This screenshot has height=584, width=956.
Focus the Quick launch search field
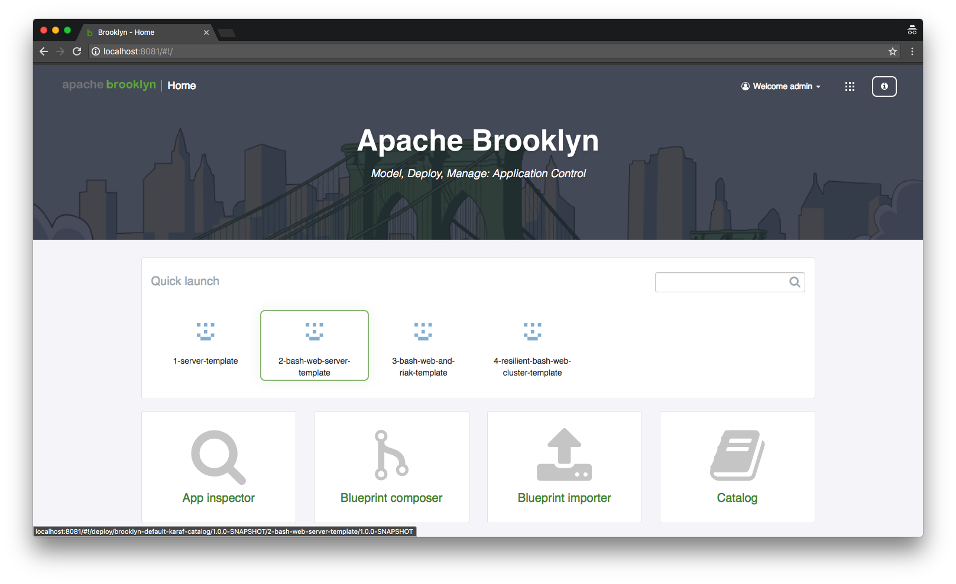point(720,282)
